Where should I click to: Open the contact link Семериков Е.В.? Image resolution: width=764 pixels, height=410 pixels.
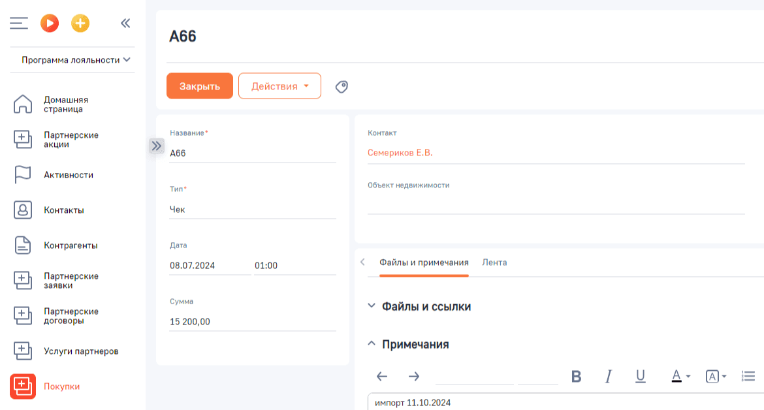[400, 153]
